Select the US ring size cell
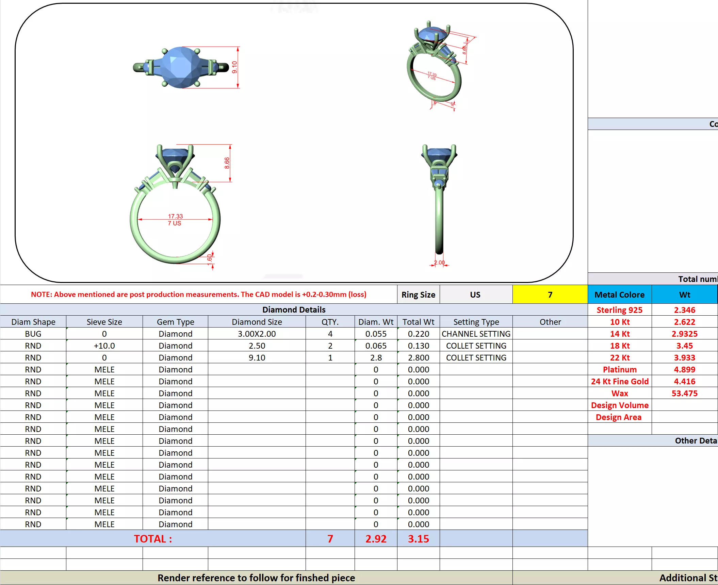Image resolution: width=718 pixels, height=585 pixels. pyautogui.click(x=475, y=295)
